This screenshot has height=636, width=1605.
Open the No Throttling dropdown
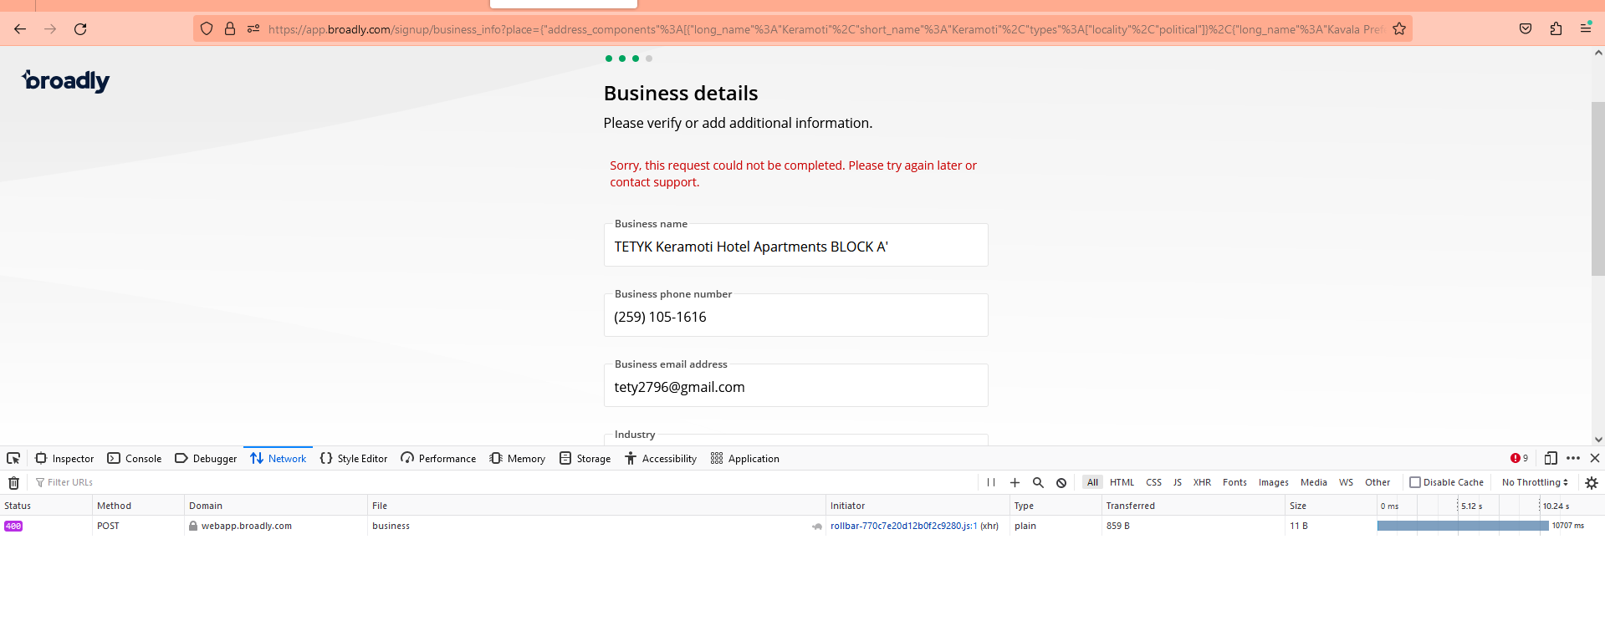pos(1535,482)
